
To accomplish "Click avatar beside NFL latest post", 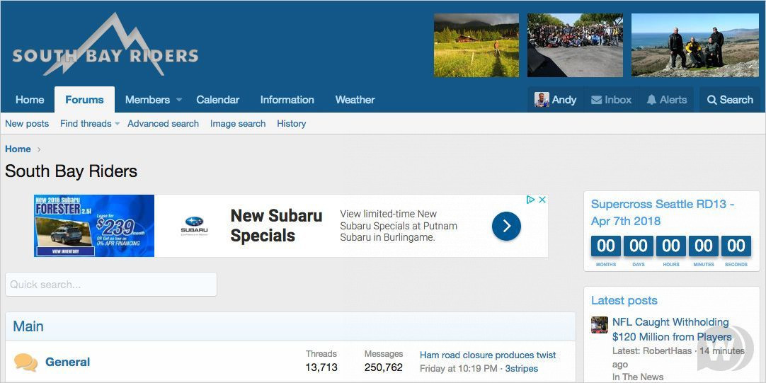I will point(600,325).
